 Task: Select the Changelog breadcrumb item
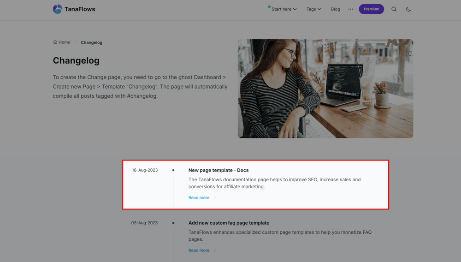tap(91, 42)
